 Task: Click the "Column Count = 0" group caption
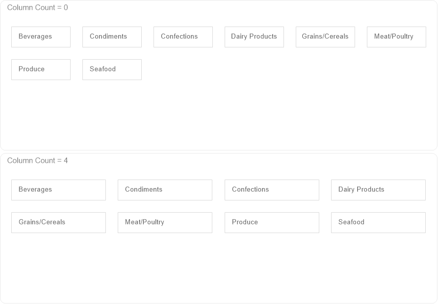tap(37, 8)
